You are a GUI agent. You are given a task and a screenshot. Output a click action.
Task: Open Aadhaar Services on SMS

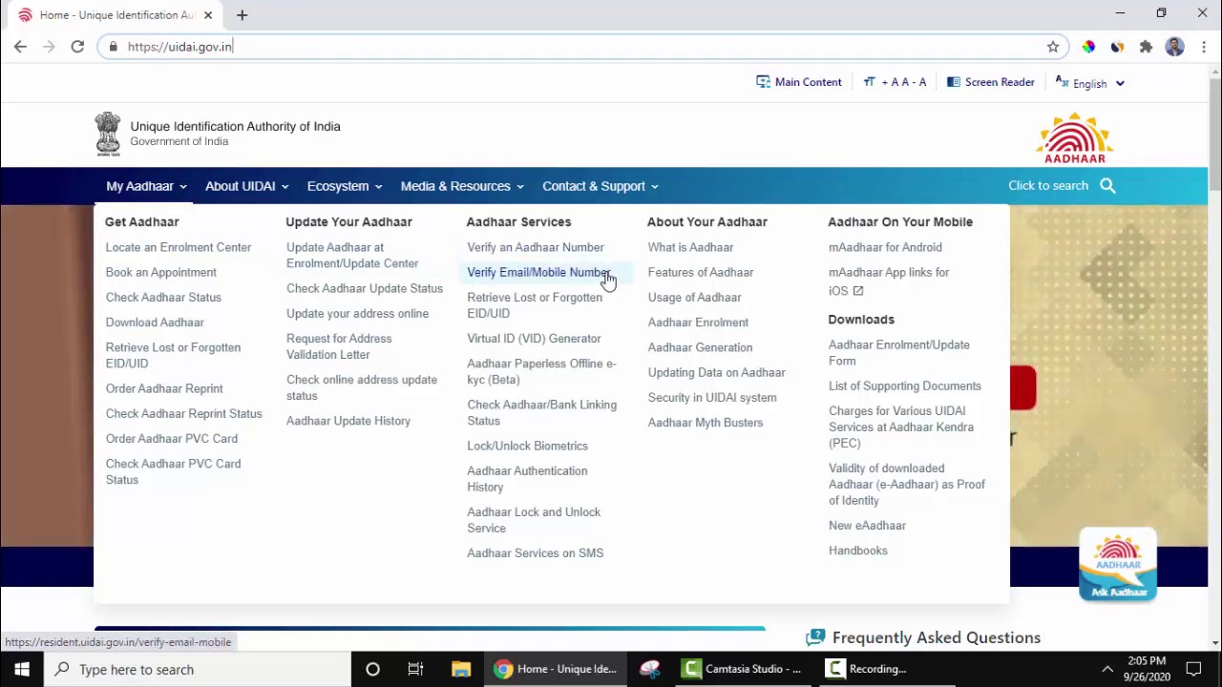point(536,552)
